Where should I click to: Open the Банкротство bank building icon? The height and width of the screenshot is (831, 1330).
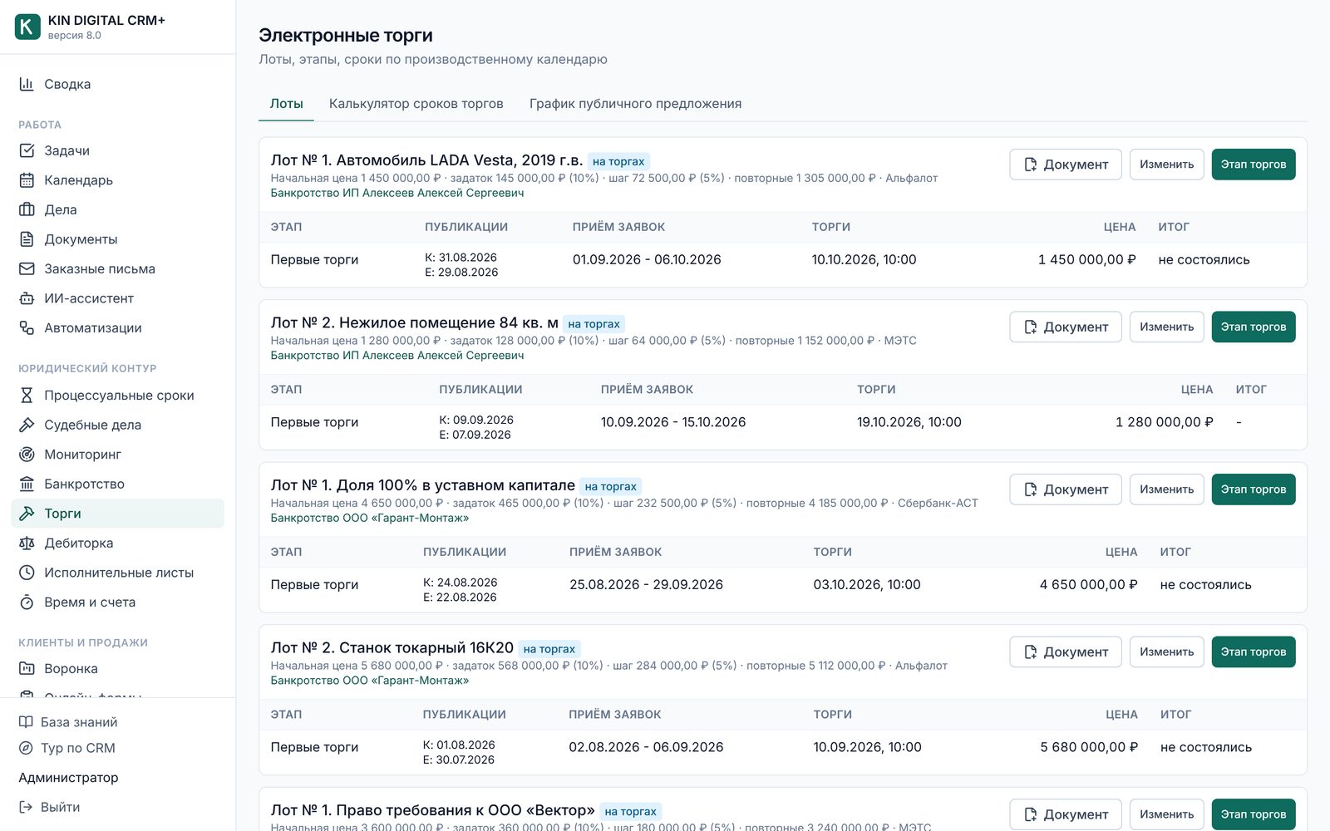tap(27, 484)
